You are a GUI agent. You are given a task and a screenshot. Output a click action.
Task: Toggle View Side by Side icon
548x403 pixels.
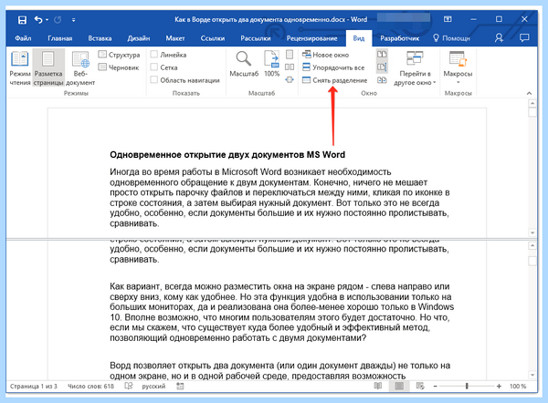(x=382, y=55)
